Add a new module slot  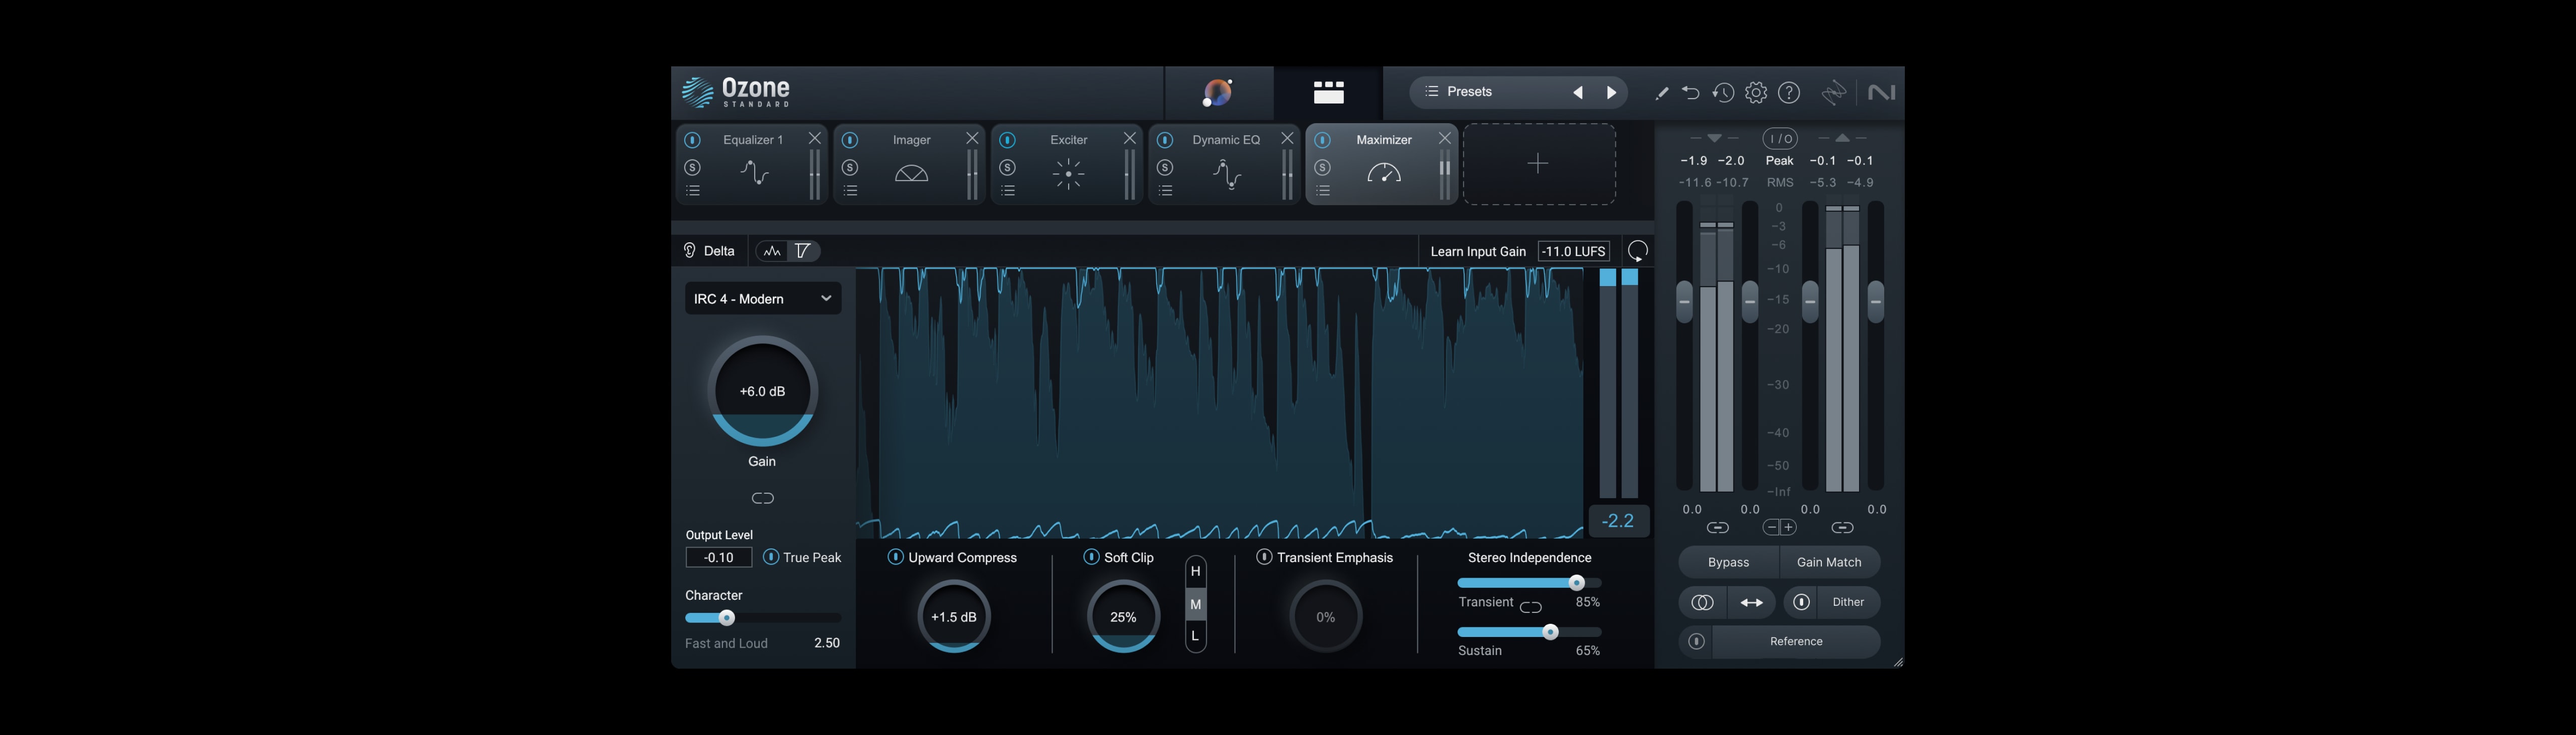pos(1538,164)
